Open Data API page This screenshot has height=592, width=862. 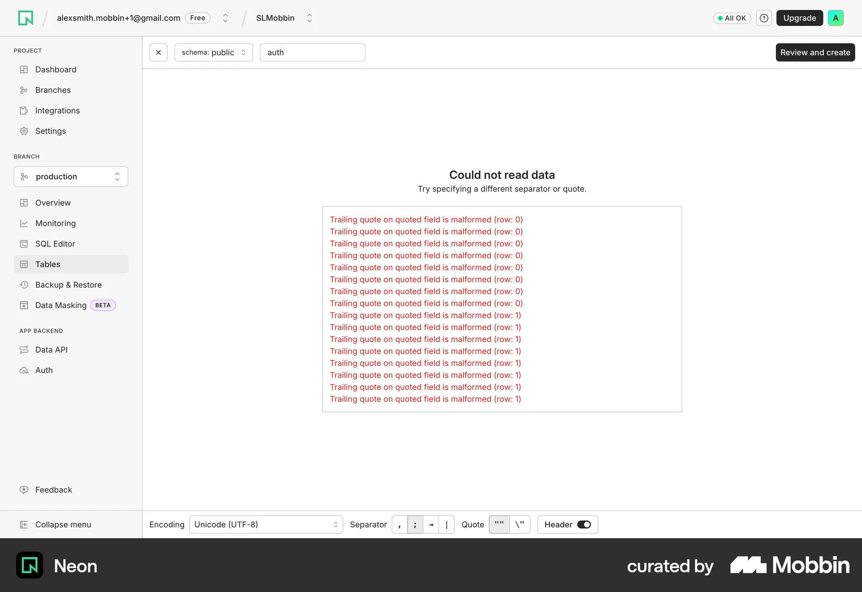point(71,350)
